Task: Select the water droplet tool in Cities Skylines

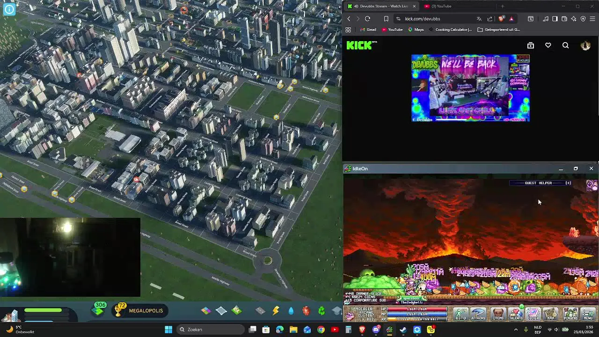Action: click(x=291, y=310)
